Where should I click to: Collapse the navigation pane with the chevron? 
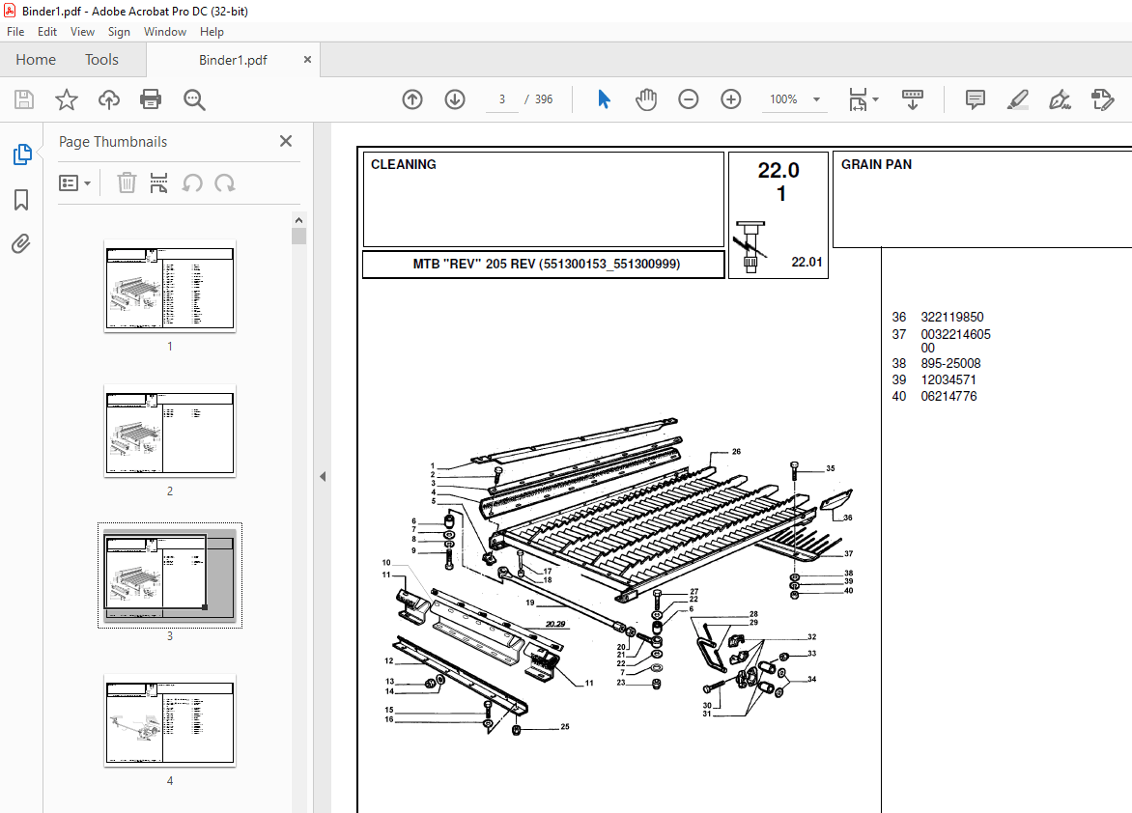click(322, 476)
